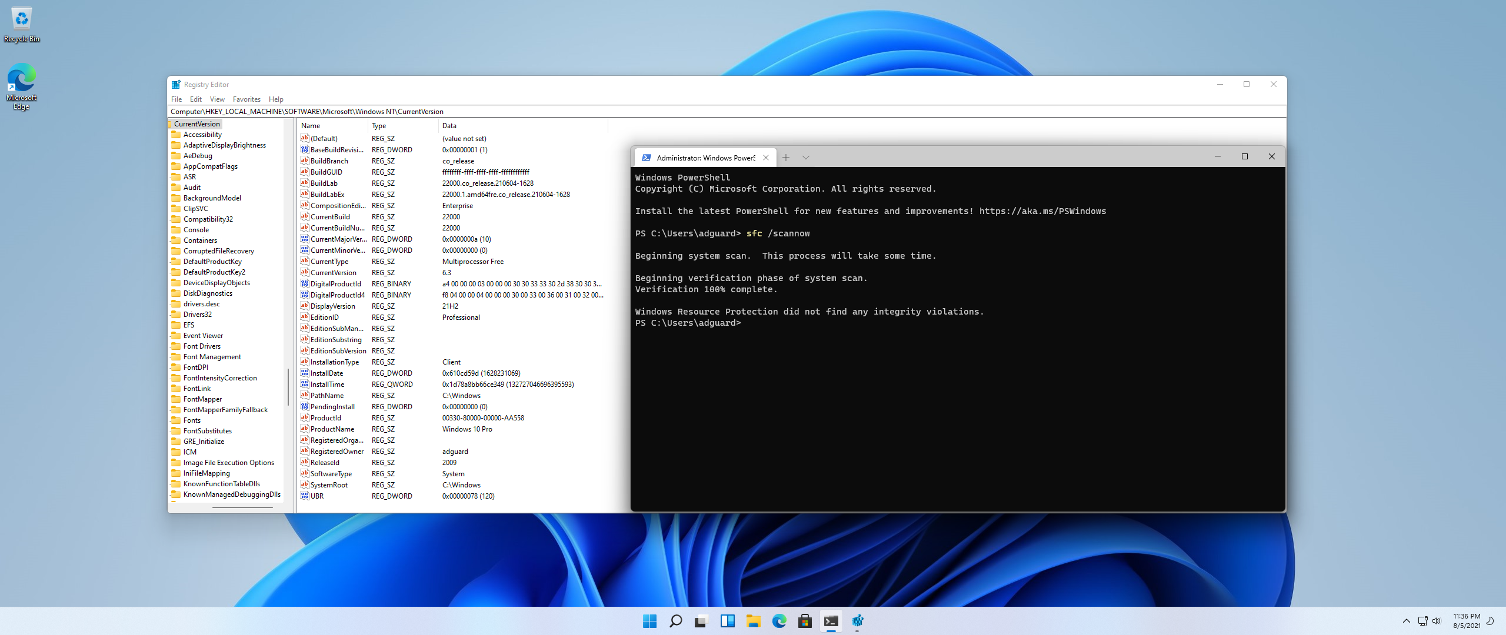Select the ProductName value row
1506x635 pixels.
coord(452,429)
